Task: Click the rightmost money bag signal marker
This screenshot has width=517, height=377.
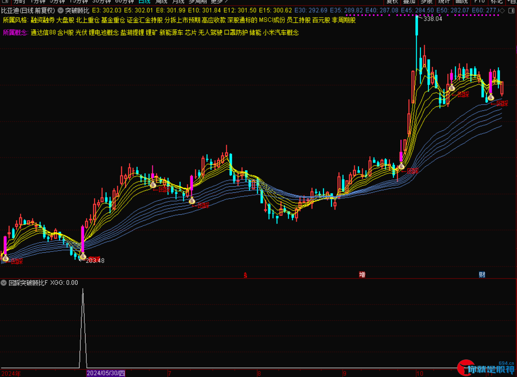Action: [491, 97]
